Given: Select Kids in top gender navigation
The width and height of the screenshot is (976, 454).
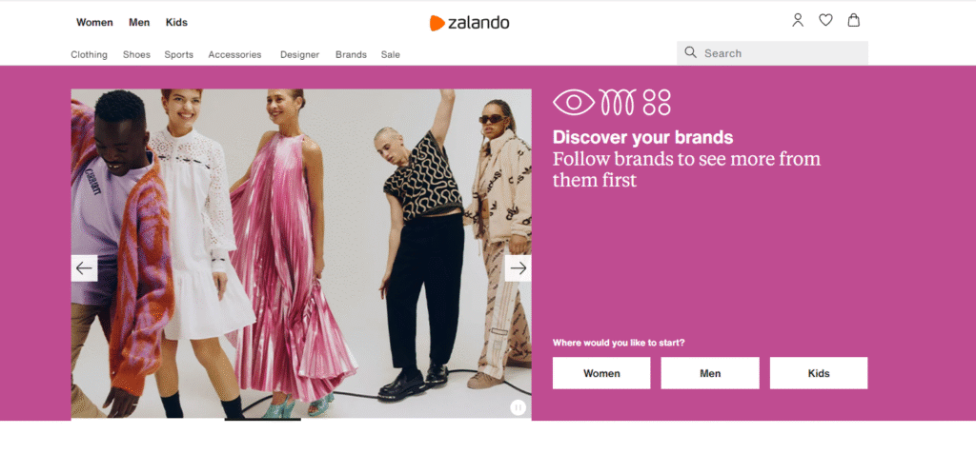Looking at the screenshot, I should [176, 23].
